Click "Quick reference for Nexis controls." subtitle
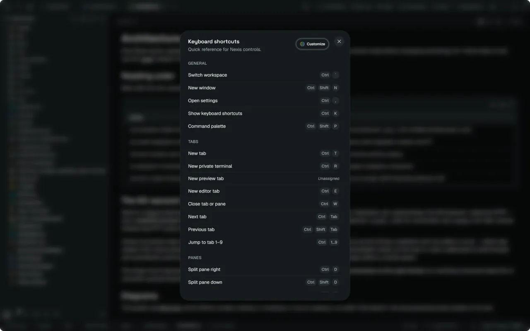The height and width of the screenshot is (331, 530). pyautogui.click(x=224, y=50)
